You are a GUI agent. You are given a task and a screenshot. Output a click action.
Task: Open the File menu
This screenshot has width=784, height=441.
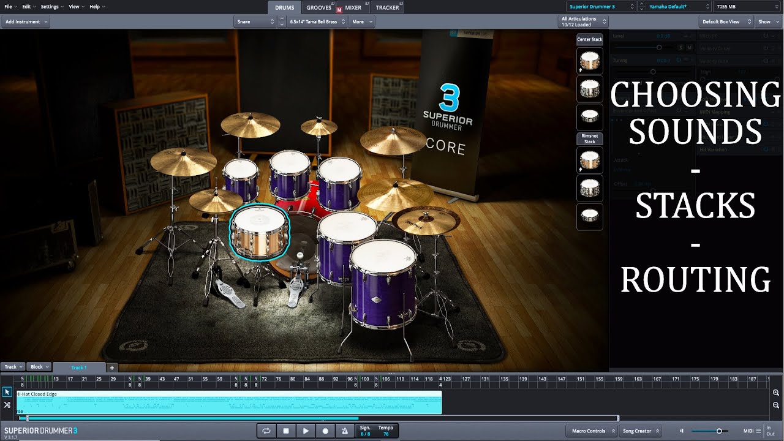click(10, 7)
